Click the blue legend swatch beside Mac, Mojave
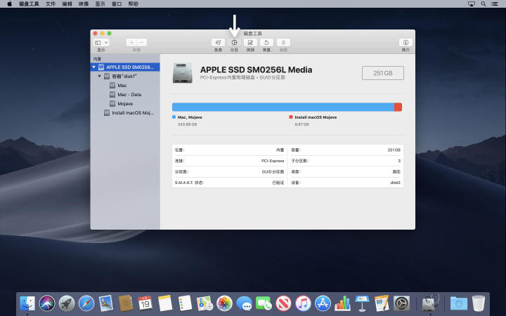 174,117
